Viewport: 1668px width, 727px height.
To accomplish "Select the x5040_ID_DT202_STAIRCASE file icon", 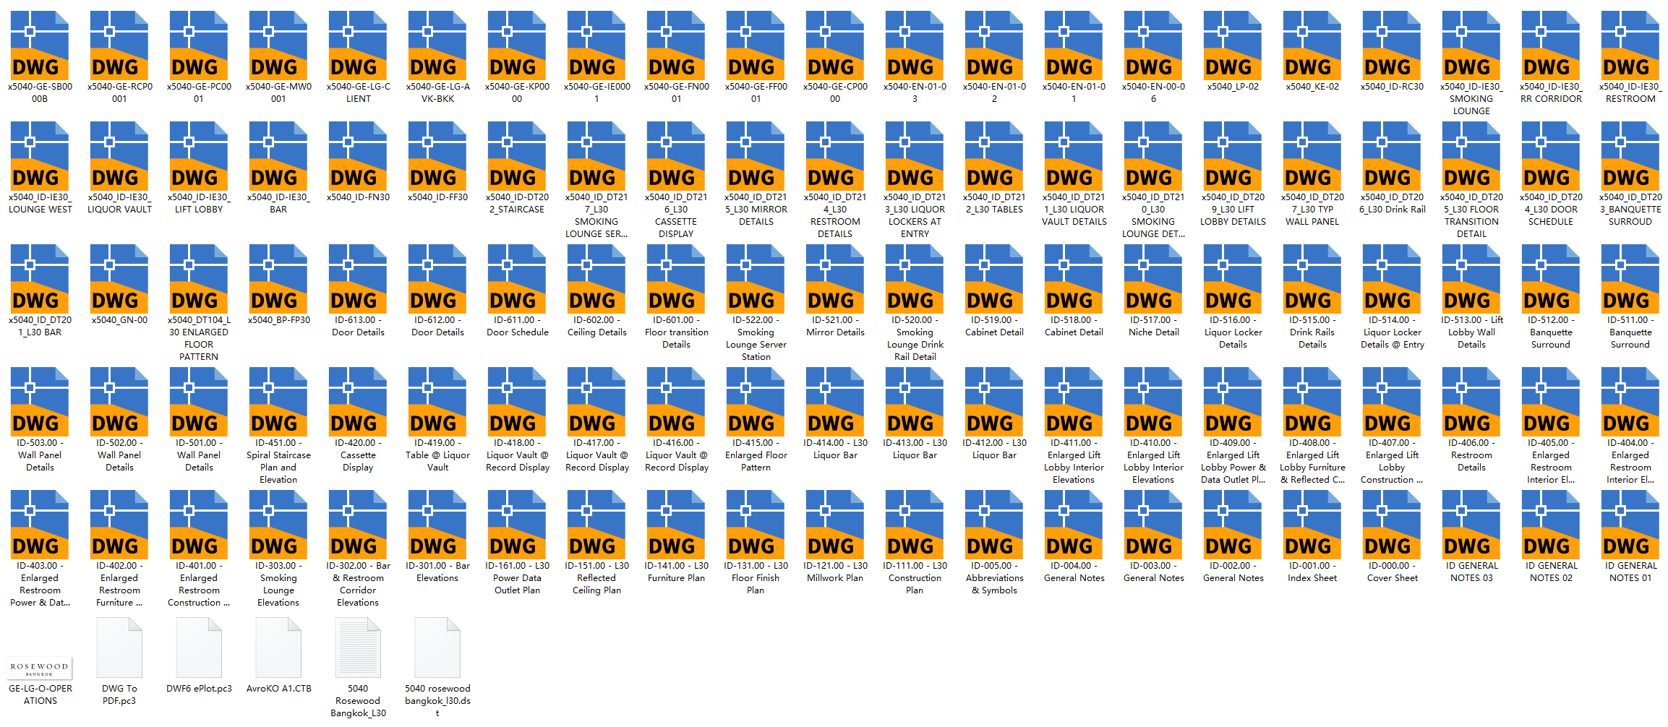I will point(517,155).
